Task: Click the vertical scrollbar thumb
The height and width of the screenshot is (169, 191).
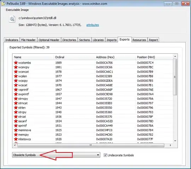Action: coord(175,77)
